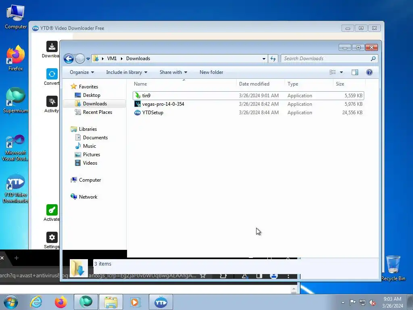Open Recent Places in navigation pane
The image size is (413, 310).
click(97, 112)
